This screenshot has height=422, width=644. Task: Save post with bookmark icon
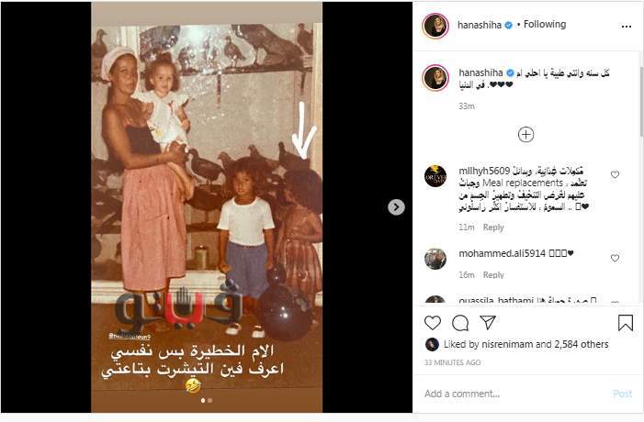(625, 322)
